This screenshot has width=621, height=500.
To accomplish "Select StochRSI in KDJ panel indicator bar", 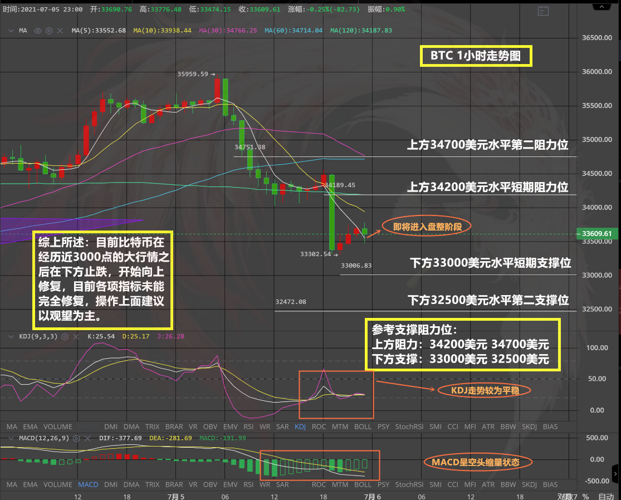I will pos(409,427).
